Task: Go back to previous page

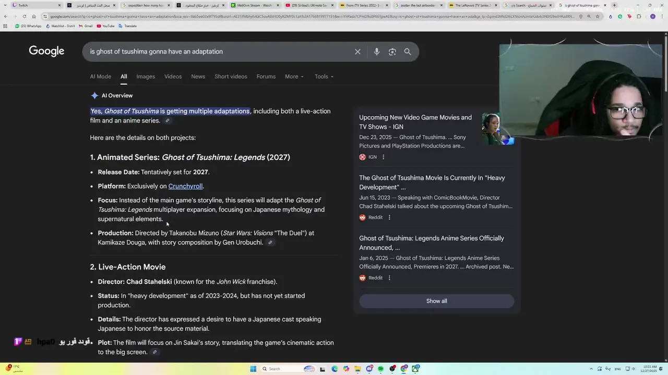Action: point(5,16)
